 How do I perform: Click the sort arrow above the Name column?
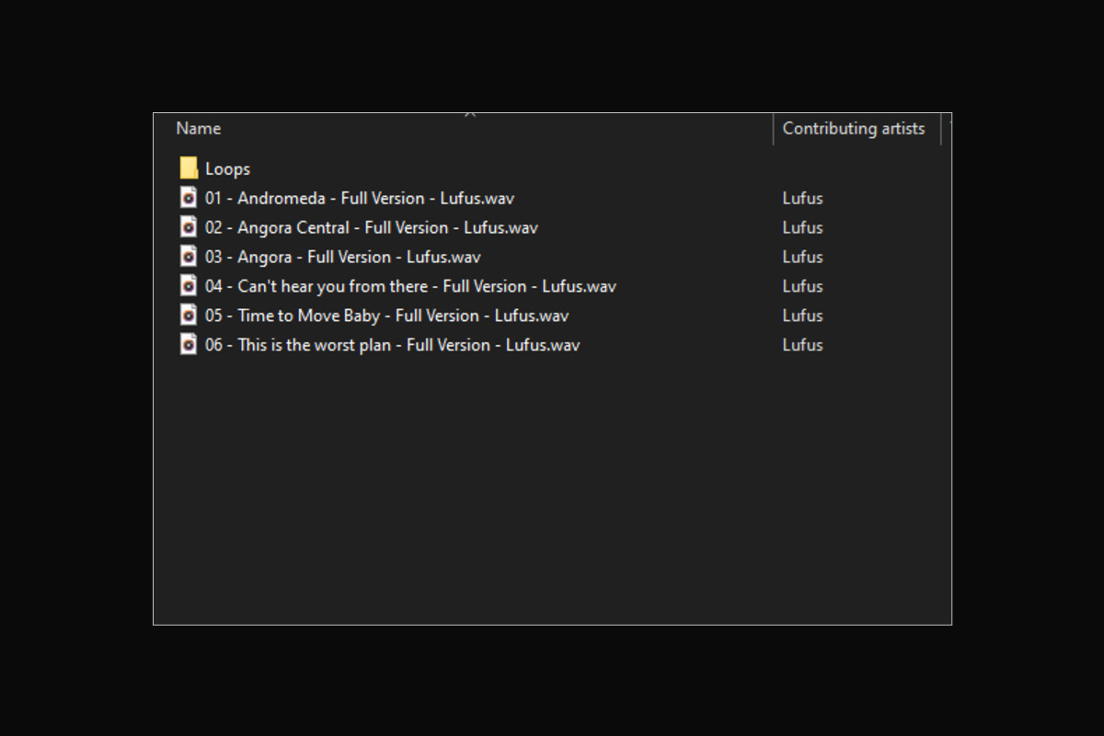tap(470, 114)
